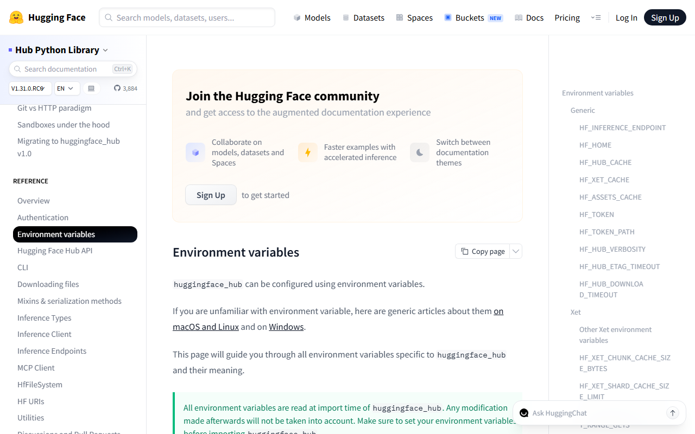Screen dimensions: 695x434
Task: Go to Models in the top navigation
Action: (312, 17)
